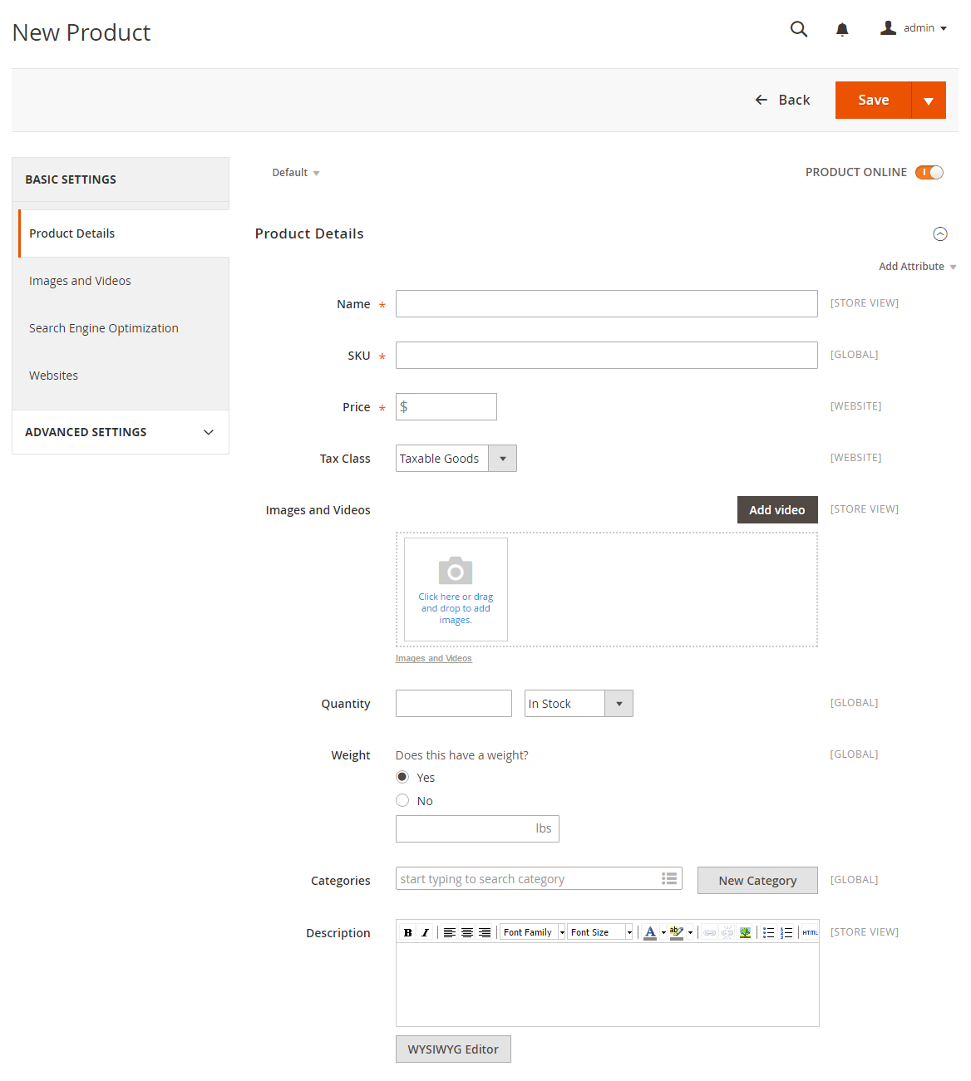
Task: Open the Tax Class dropdown
Action: click(x=502, y=458)
